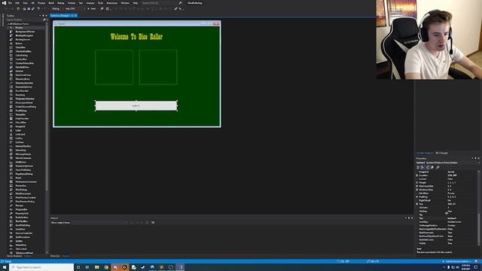Switch to Git Changes tab
The width and height of the screenshot is (482, 271).
click(442, 153)
